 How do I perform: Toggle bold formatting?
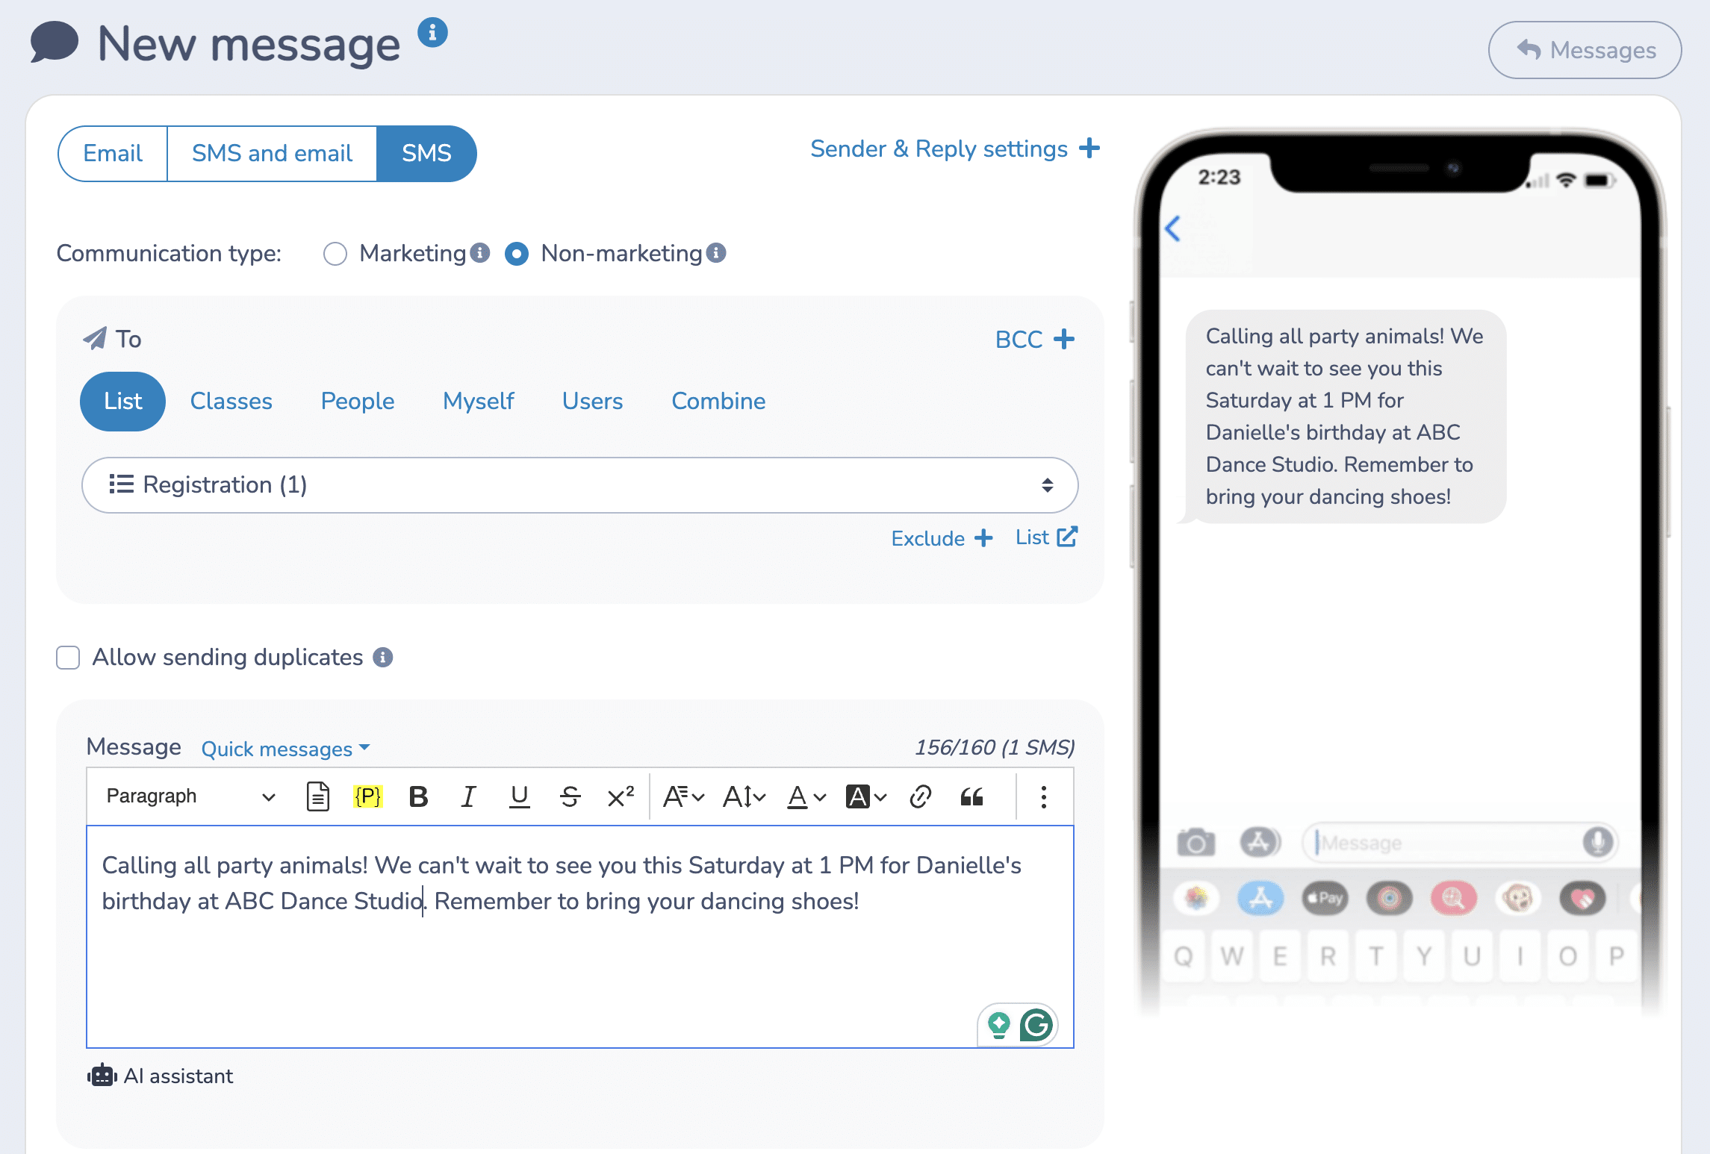pyautogui.click(x=419, y=796)
